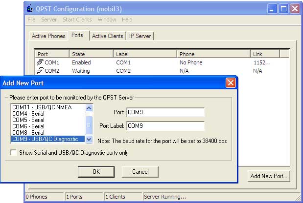Click the window resize grip in status bar
The height and width of the screenshot is (203, 303).
point(298,199)
